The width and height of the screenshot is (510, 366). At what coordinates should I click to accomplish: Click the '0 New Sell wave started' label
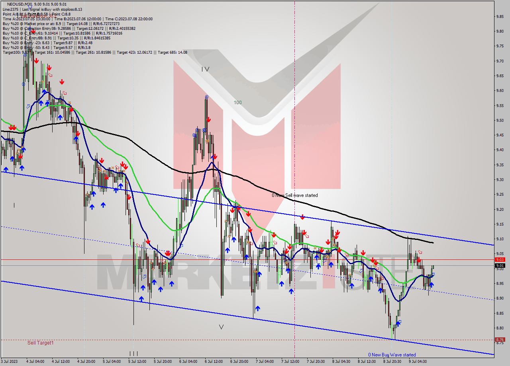pos(295,195)
